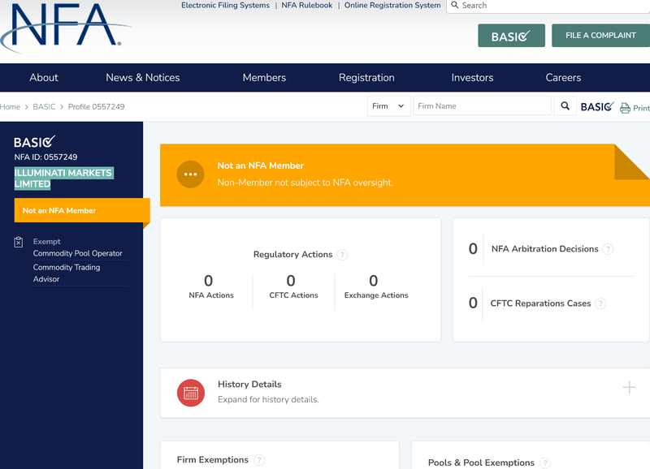Click the three-dots icon in orange banner
The height and width of the screenshot is (469, 650).
tap(190, 174)
